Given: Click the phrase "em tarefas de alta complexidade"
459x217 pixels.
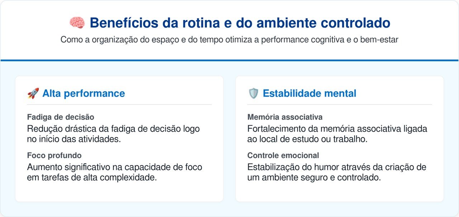Looking at the screenshot, I should [x=92, y=177].
